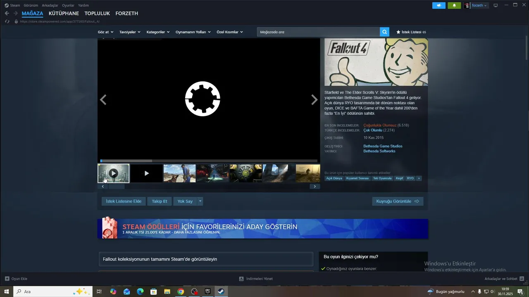Click İstek Listesine Ekle button
Screen dimensions: 529x297
click(x=124, y=201)
